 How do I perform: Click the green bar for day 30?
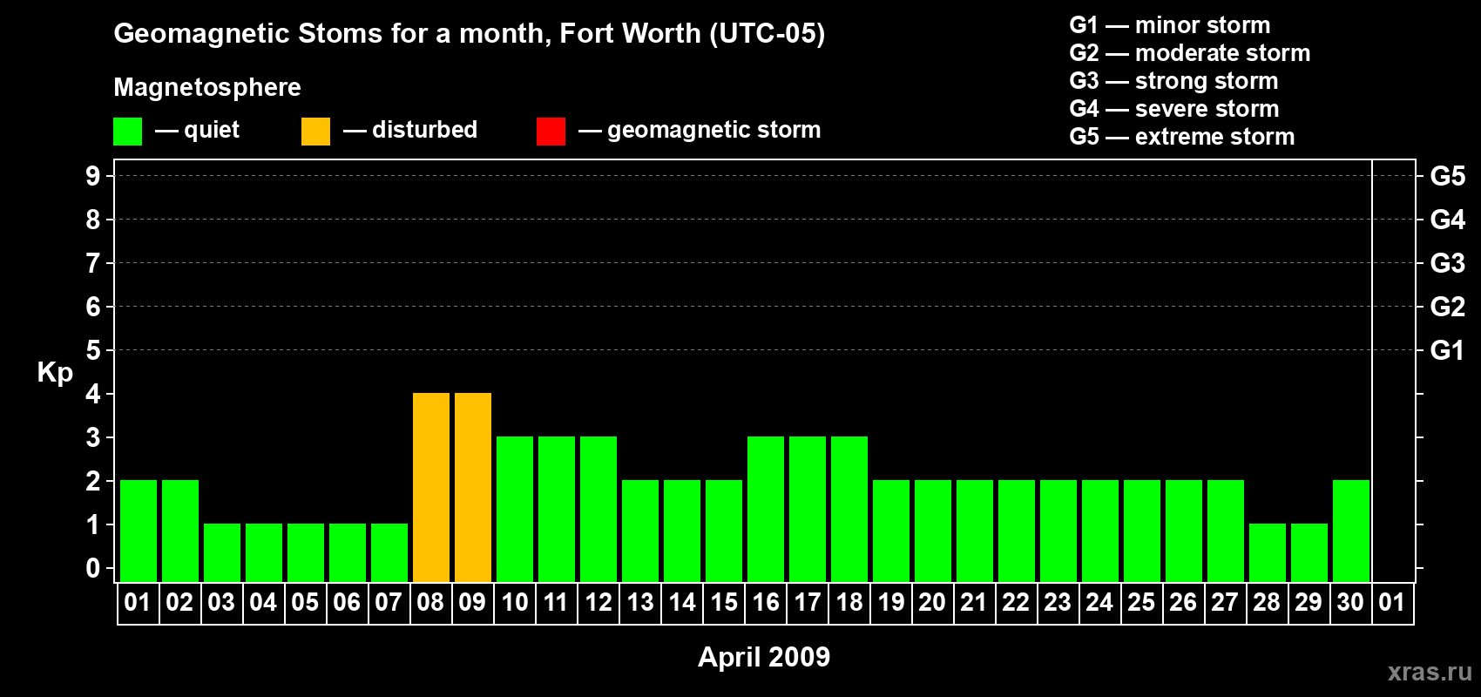[x=1351, y=531]
